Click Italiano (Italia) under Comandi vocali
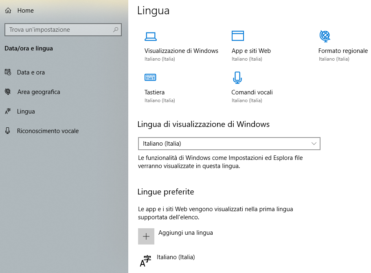This screenshot has height=273, width=371. tap(247, 100)
